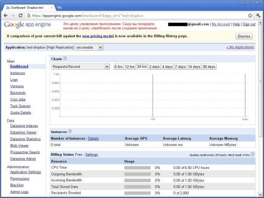The height and width of the screenshot is (198, 264).
Task: Return to My Applications list
Action: click(240, 47)
